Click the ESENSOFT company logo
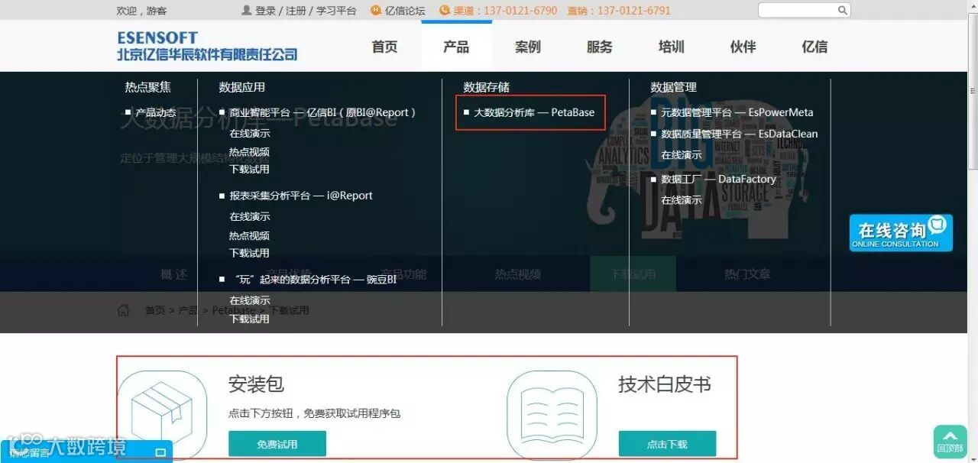978x463 pixels. click(x=207, y=46)
